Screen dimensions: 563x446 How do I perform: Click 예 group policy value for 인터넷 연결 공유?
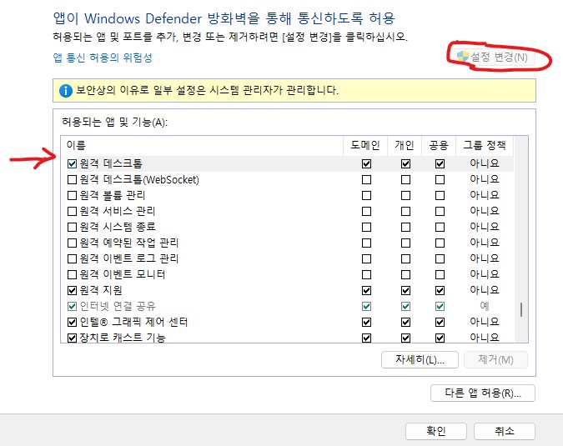click(485, 306)
